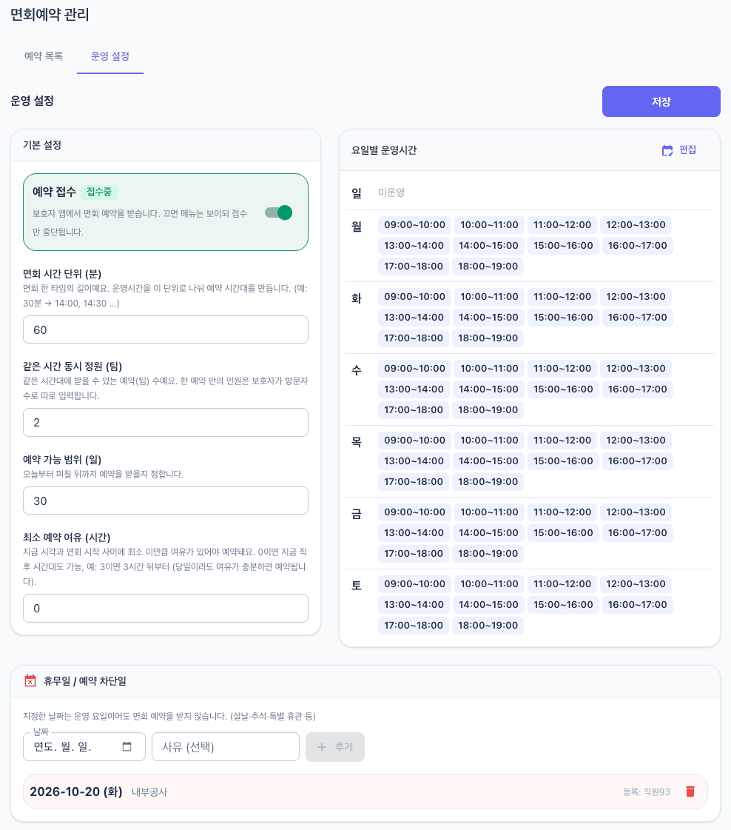Toggle the 예약 접수 switch off

[x=279, y=212]
